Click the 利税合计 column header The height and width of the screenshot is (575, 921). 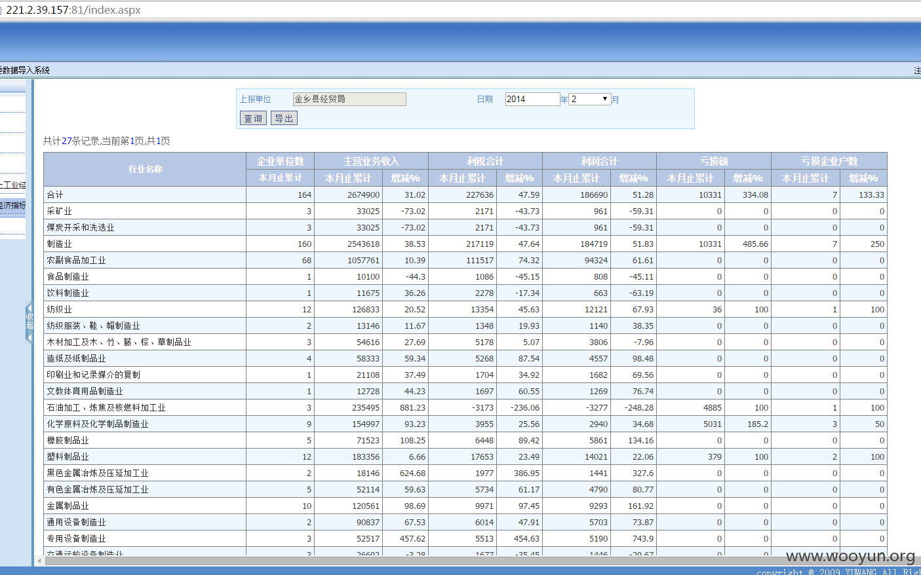(485, 161)
